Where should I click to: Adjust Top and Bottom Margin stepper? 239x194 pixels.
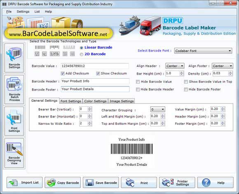pos(163,123)
